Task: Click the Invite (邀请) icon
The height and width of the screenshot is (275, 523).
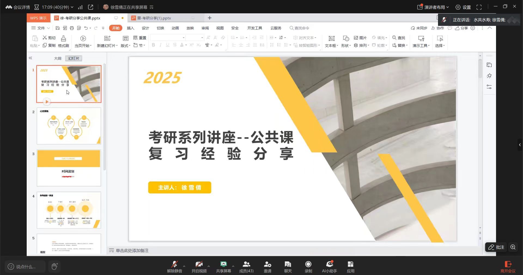Action: (267, 264)
